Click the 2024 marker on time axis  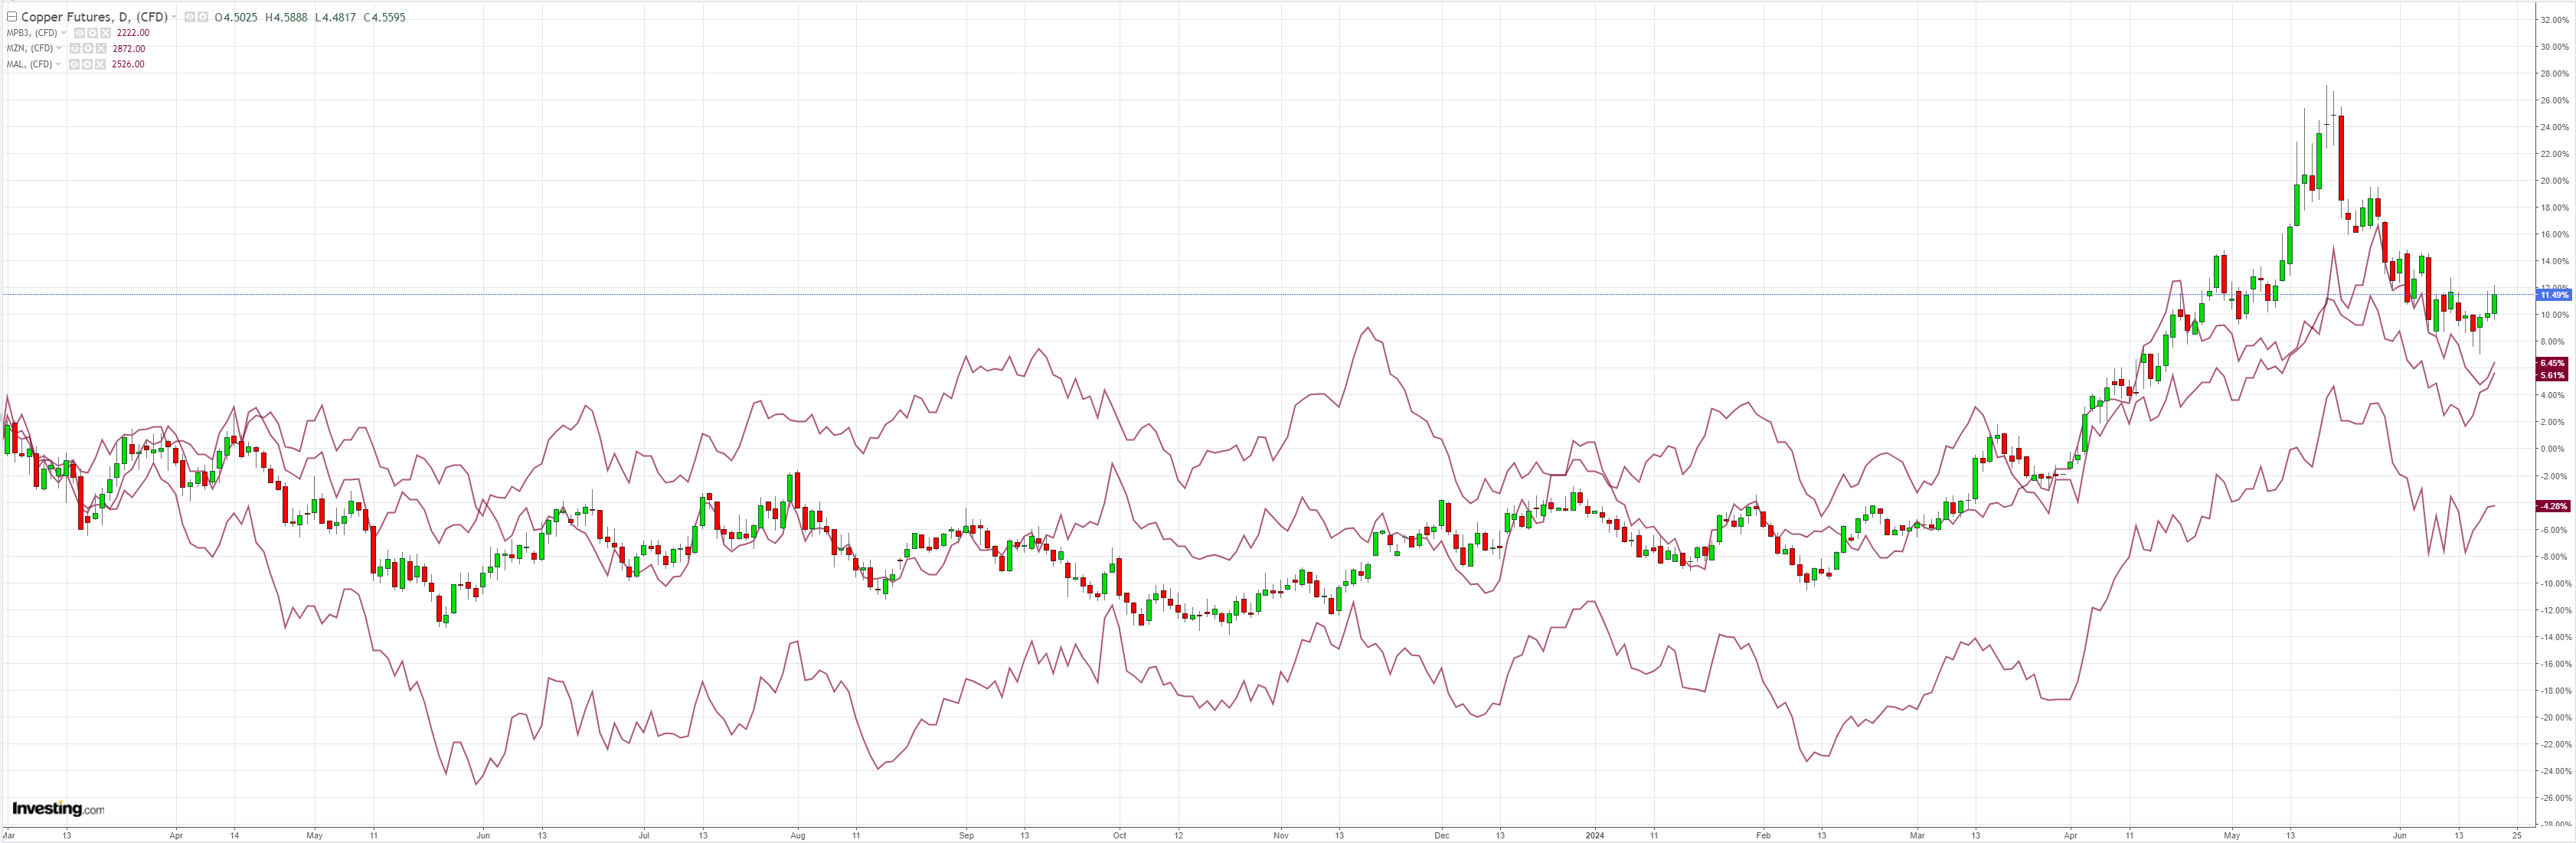pos(1595,835)
